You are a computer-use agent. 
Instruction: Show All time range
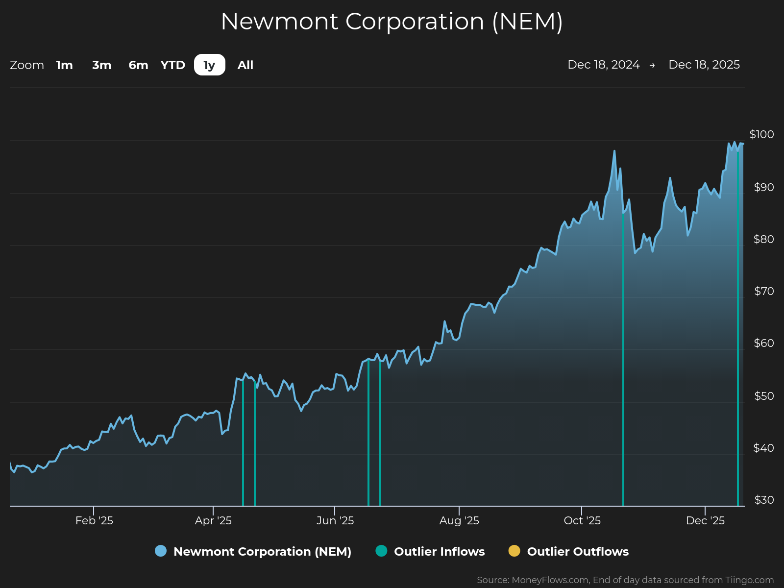click(x=245, y=65)
